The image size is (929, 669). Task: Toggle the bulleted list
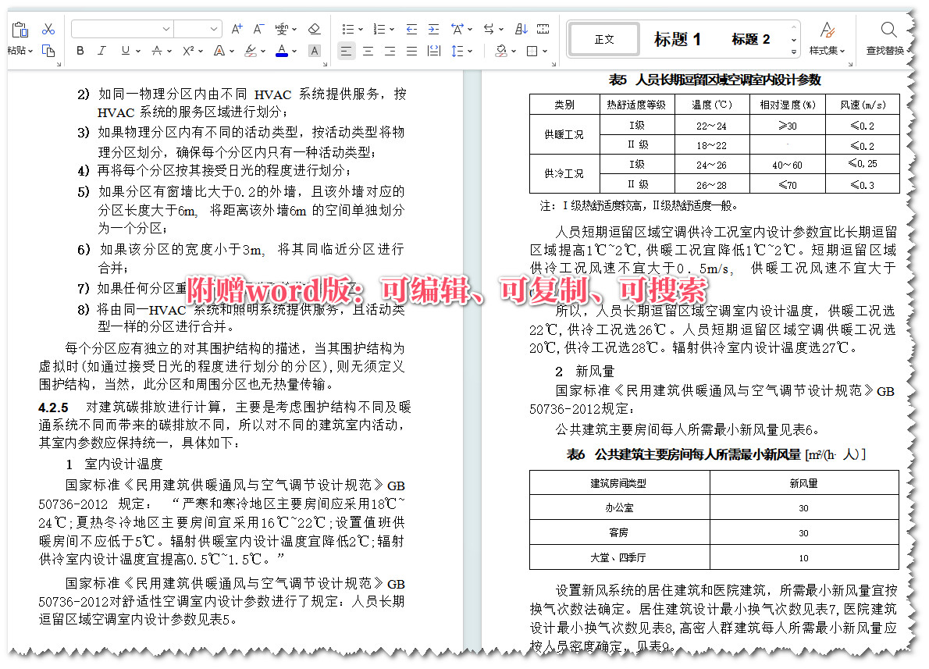pyautogui.click(x=347, y=28)
